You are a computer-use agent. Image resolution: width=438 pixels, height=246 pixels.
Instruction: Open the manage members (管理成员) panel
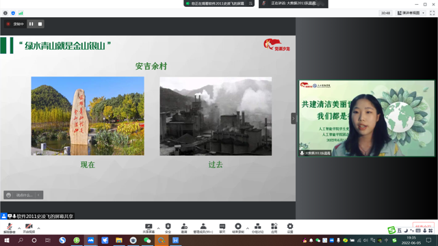203,228
